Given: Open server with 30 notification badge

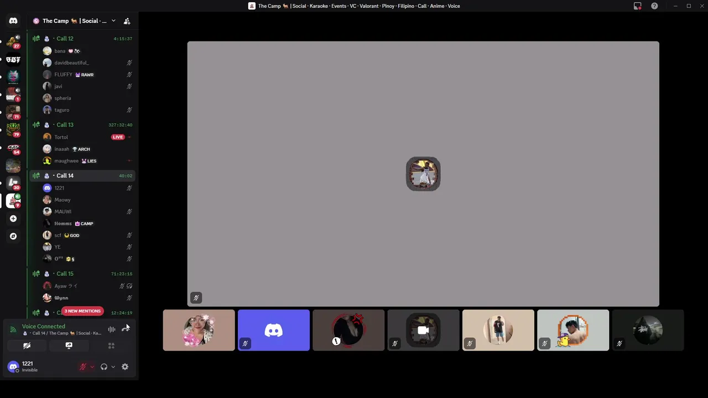Looking at the screenshot, I should tap(13, 183).
